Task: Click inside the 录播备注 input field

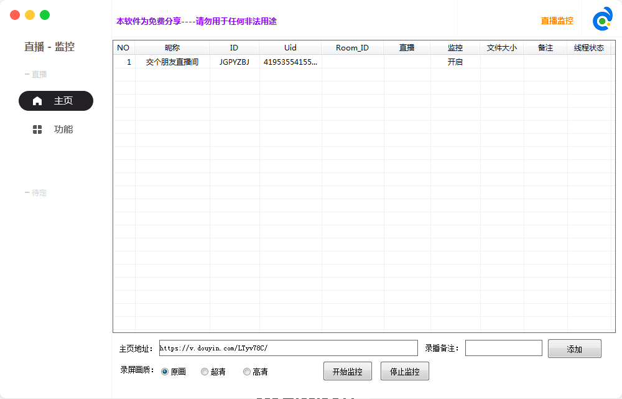Action: click(503, 348)
